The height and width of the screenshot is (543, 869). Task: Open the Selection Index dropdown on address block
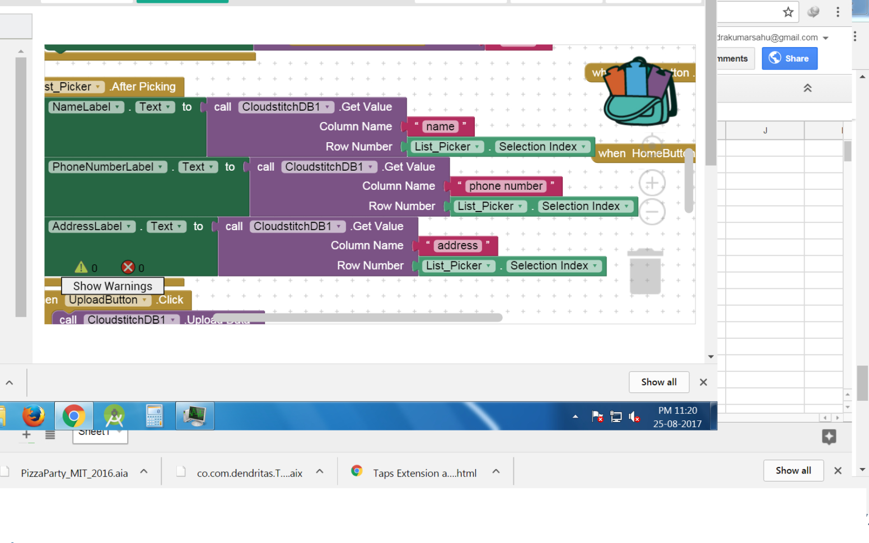(x=595, y=266)
